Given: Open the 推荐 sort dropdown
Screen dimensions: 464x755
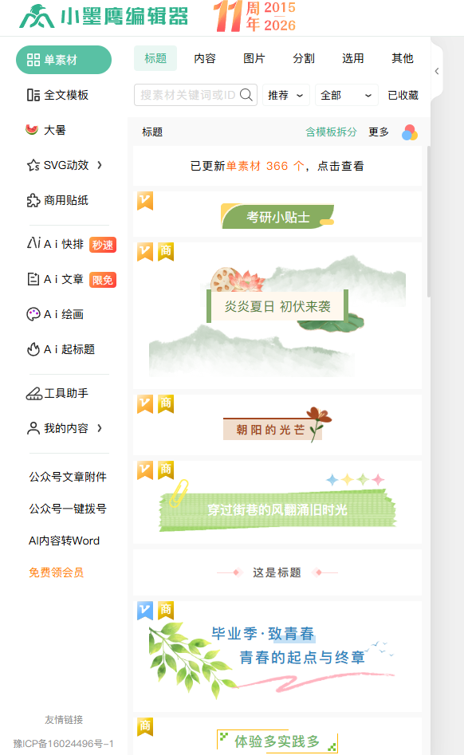Looking at the screenshot, I should (x=286, y=96).
